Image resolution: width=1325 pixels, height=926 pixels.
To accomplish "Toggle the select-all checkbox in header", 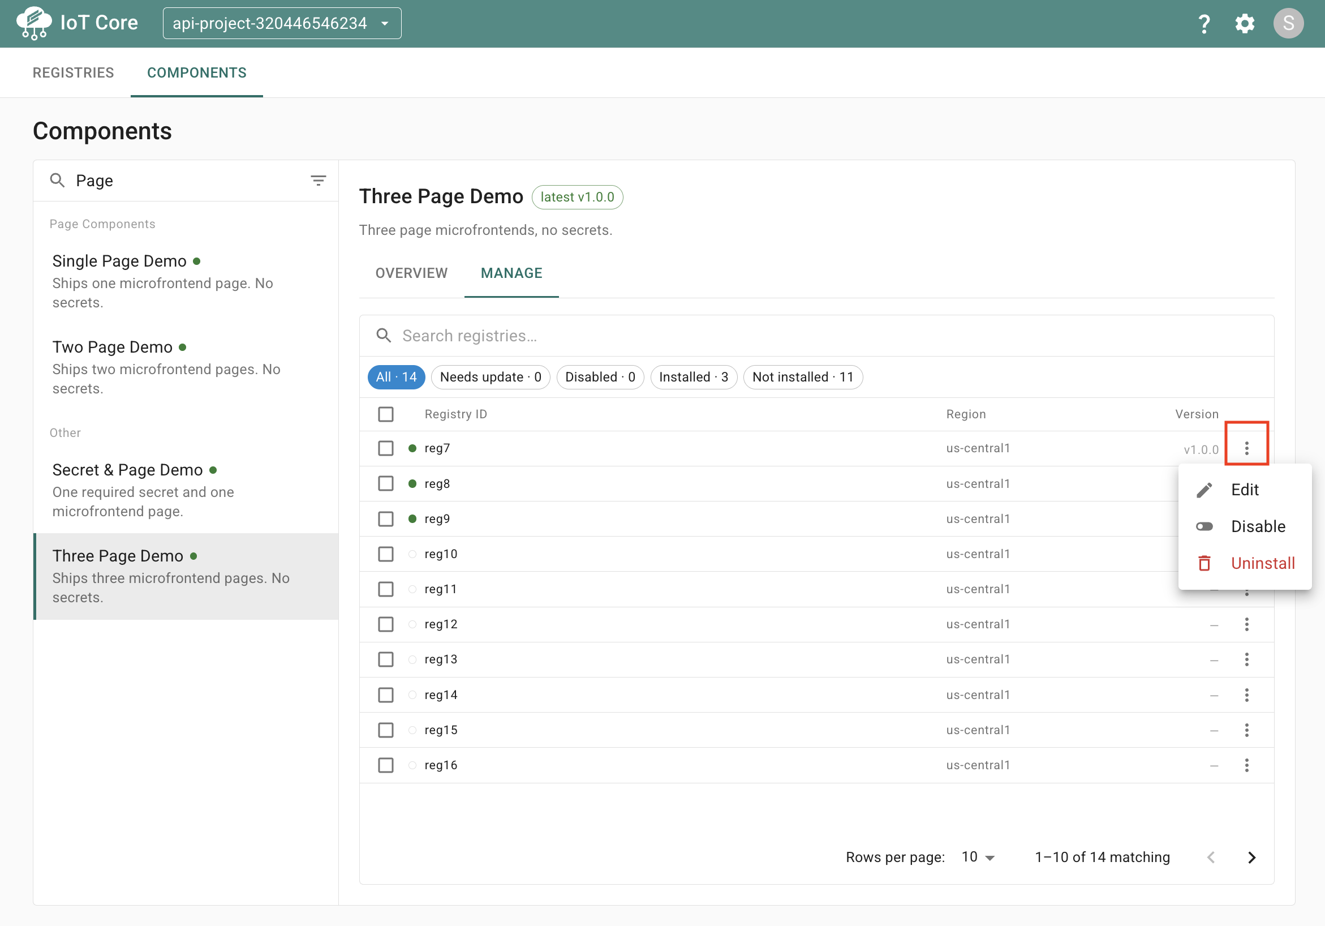I will coord(385,414).
